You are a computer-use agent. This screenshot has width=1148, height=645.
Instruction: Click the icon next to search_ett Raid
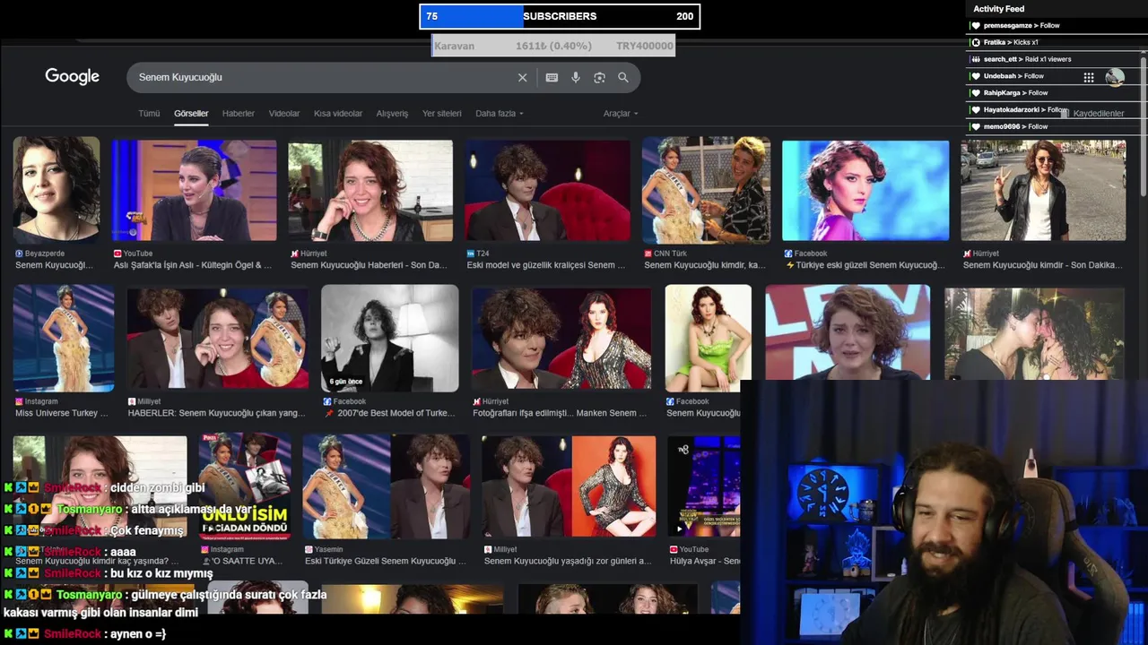(976, 59)
